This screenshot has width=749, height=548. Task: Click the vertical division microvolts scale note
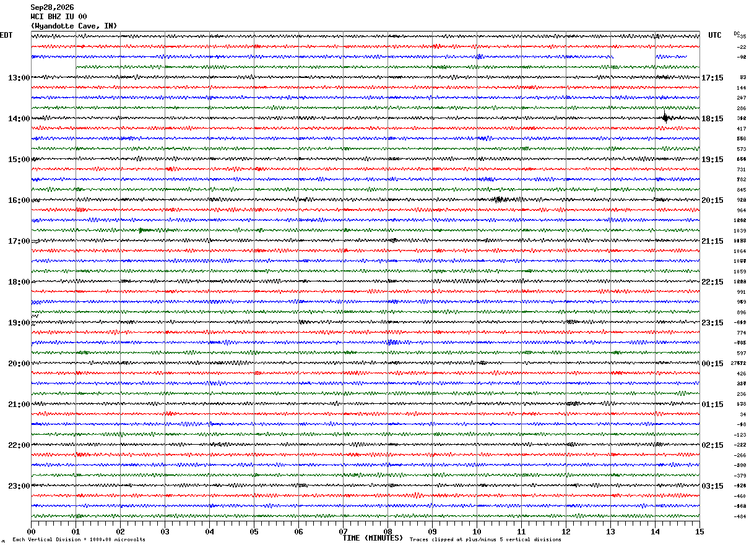coord(79,539)
